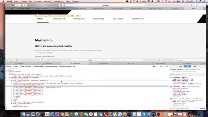Screen dimensions: 208x117
Task: Open the Safari share menu
Action: click(197, 5)
